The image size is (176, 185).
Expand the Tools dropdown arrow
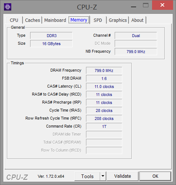coord(103,176)
